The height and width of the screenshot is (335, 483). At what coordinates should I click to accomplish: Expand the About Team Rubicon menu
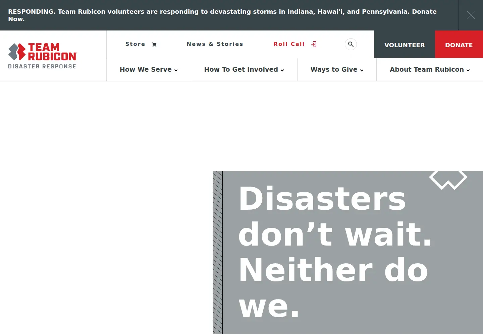(x=430, y=70)
